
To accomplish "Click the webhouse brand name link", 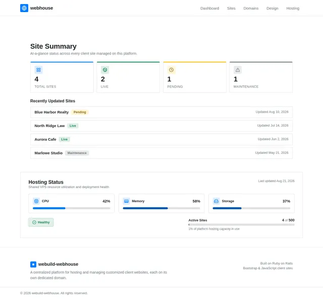I will click(x=41, y=8).
